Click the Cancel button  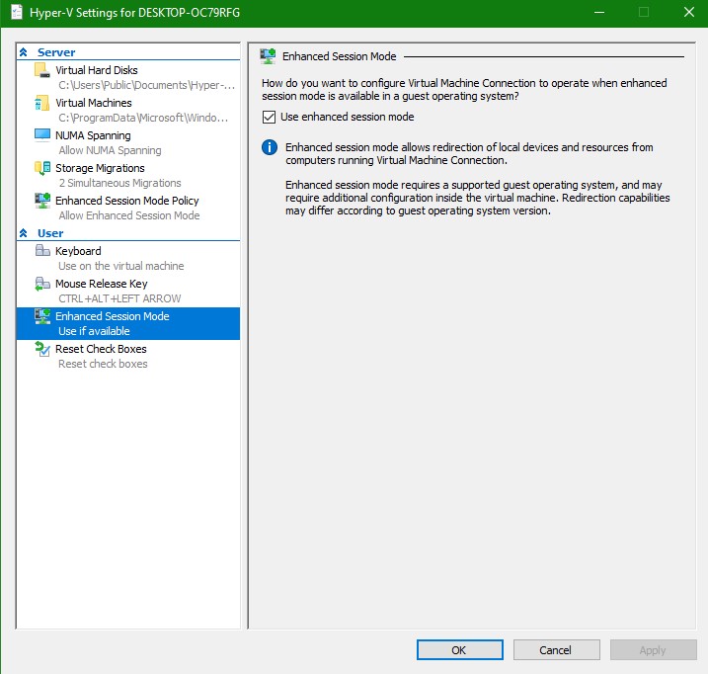[556, 650]
